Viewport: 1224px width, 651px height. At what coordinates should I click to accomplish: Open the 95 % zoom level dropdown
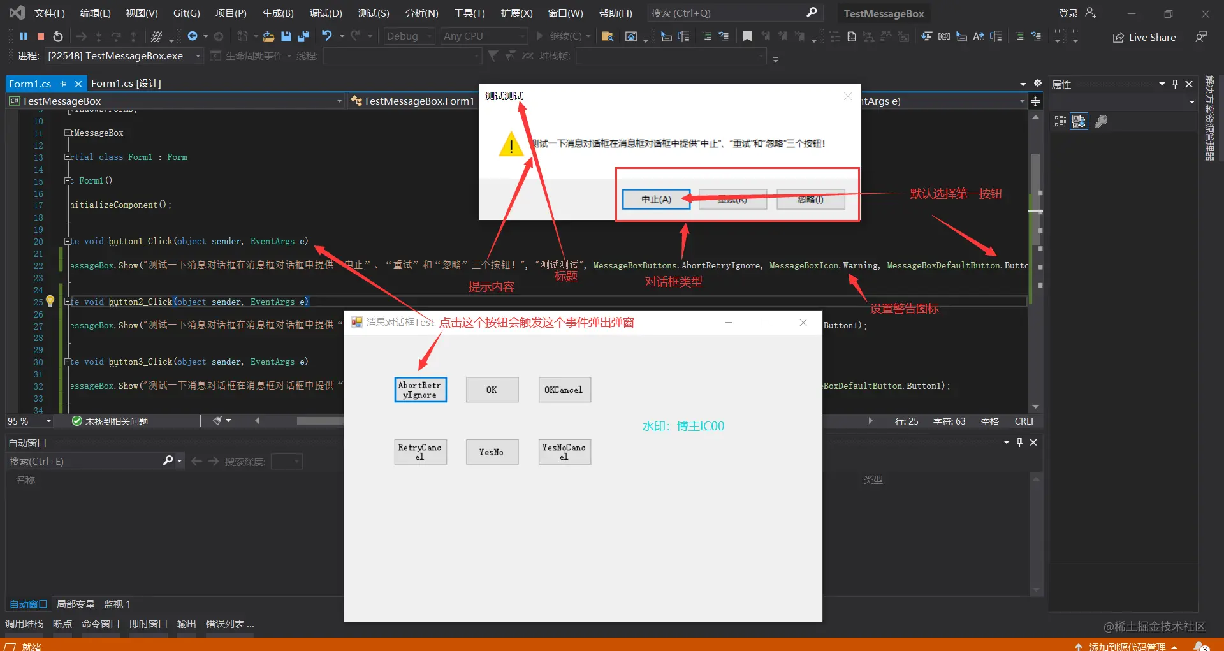tap(29, 421)
